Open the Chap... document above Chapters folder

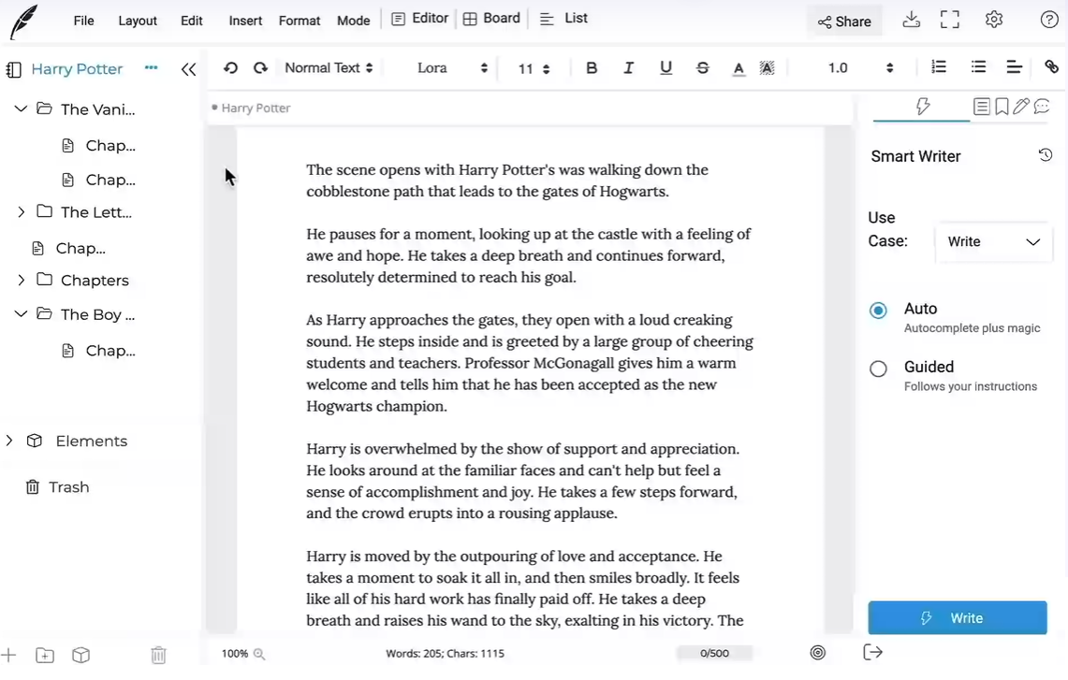click(x=68, y=249)
